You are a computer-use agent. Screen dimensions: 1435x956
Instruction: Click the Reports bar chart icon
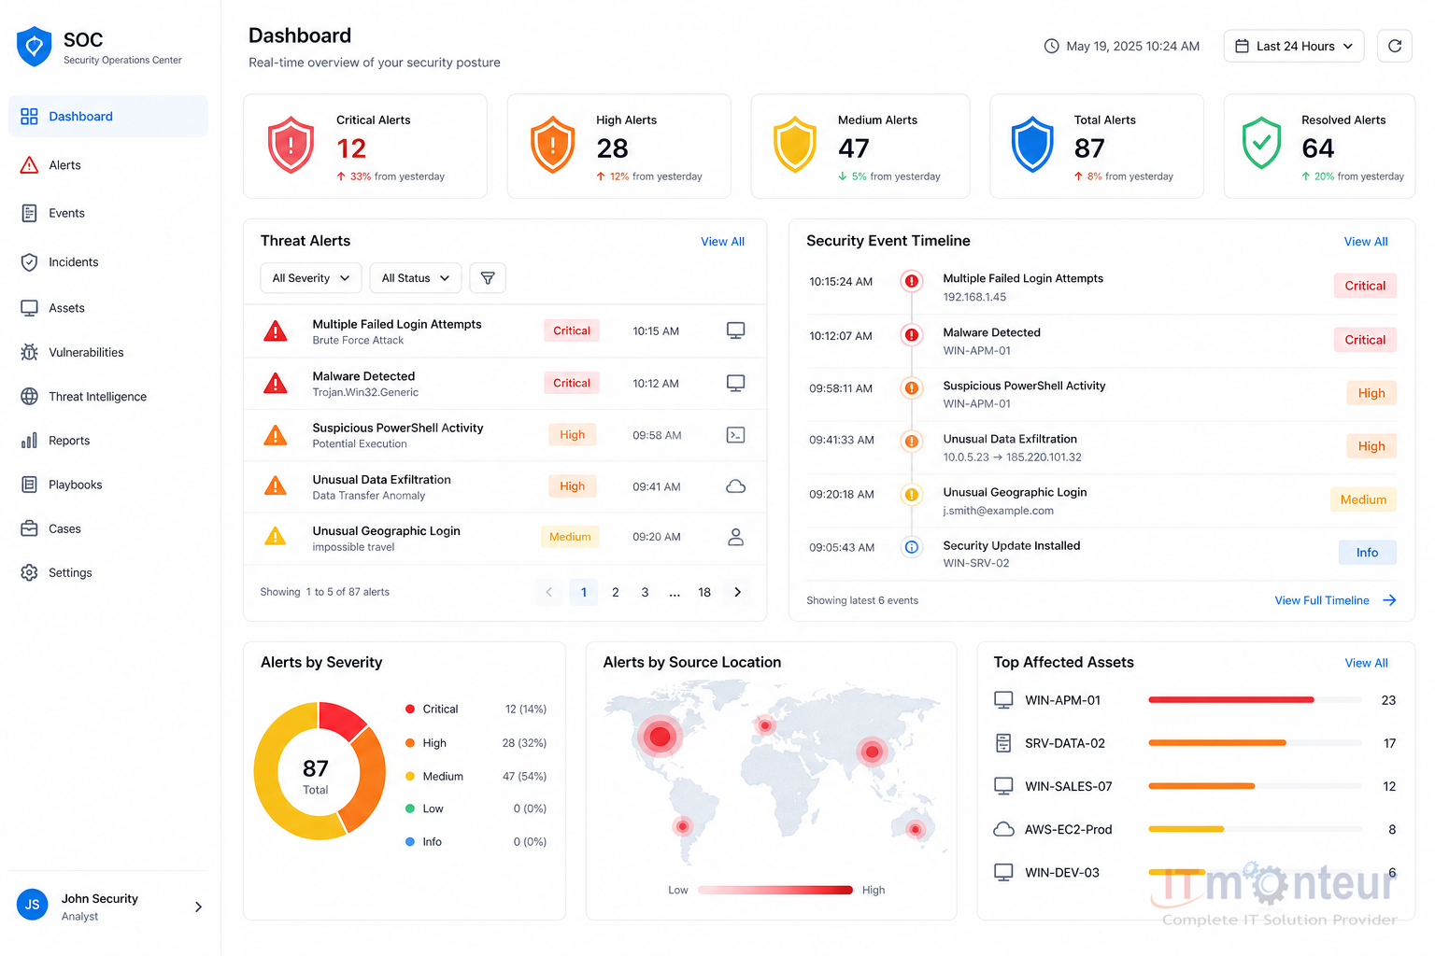(x=29, y=441)
